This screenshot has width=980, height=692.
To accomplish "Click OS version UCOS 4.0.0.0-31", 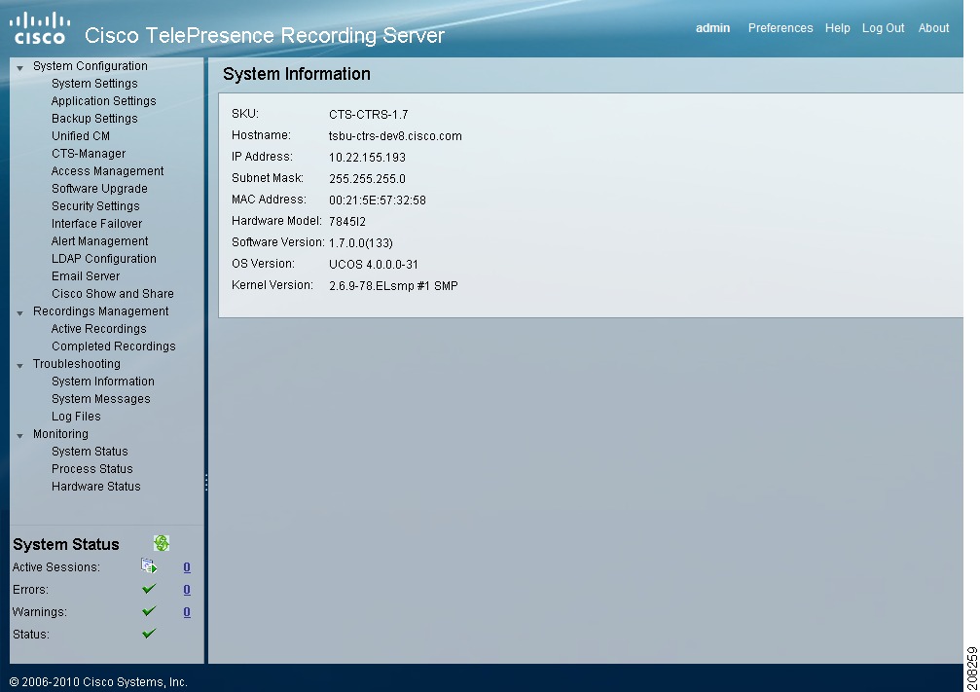I will coord(374,265).
